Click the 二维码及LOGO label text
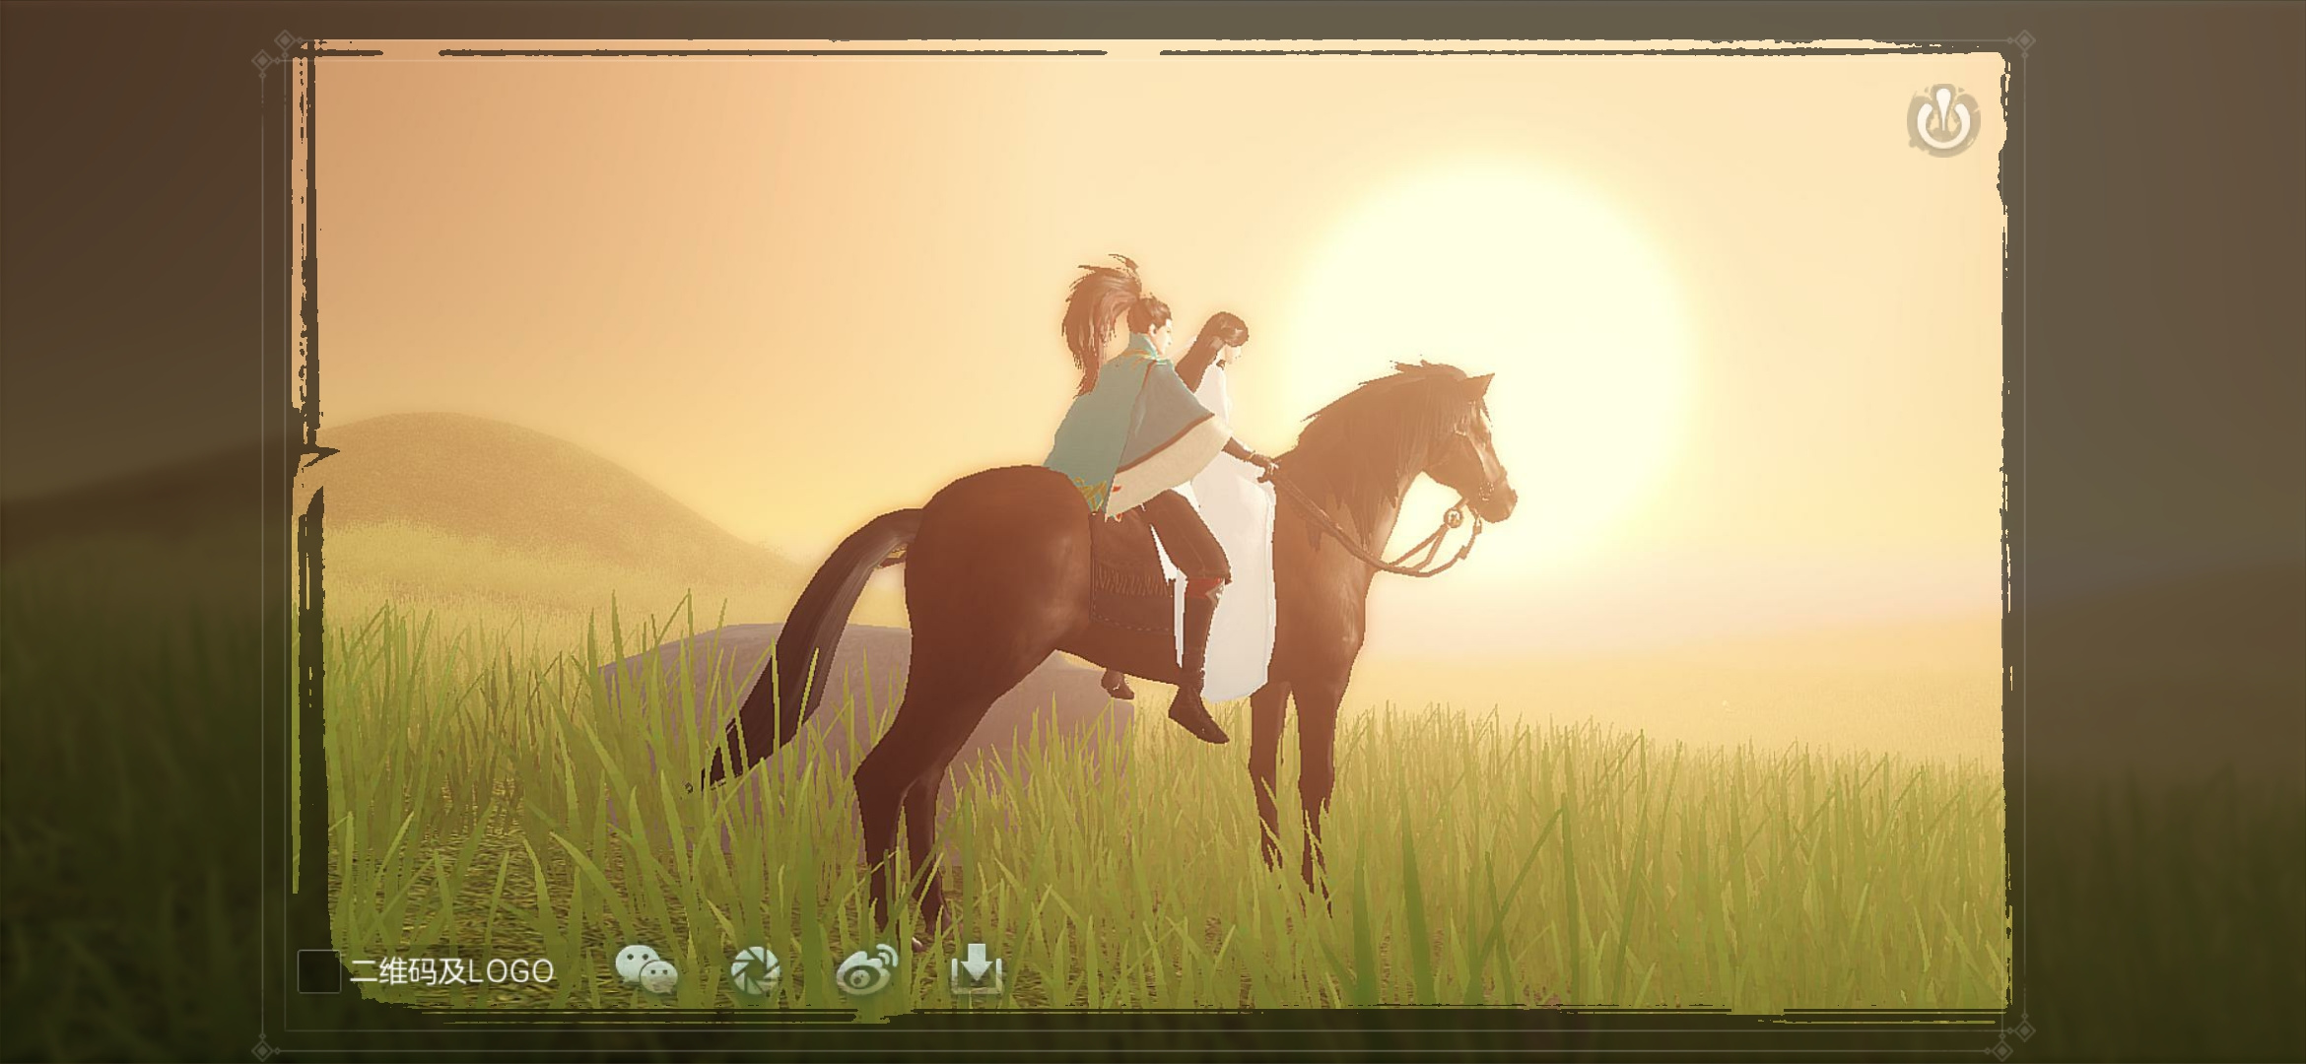2306x1064 pixels. click(451, 971)
